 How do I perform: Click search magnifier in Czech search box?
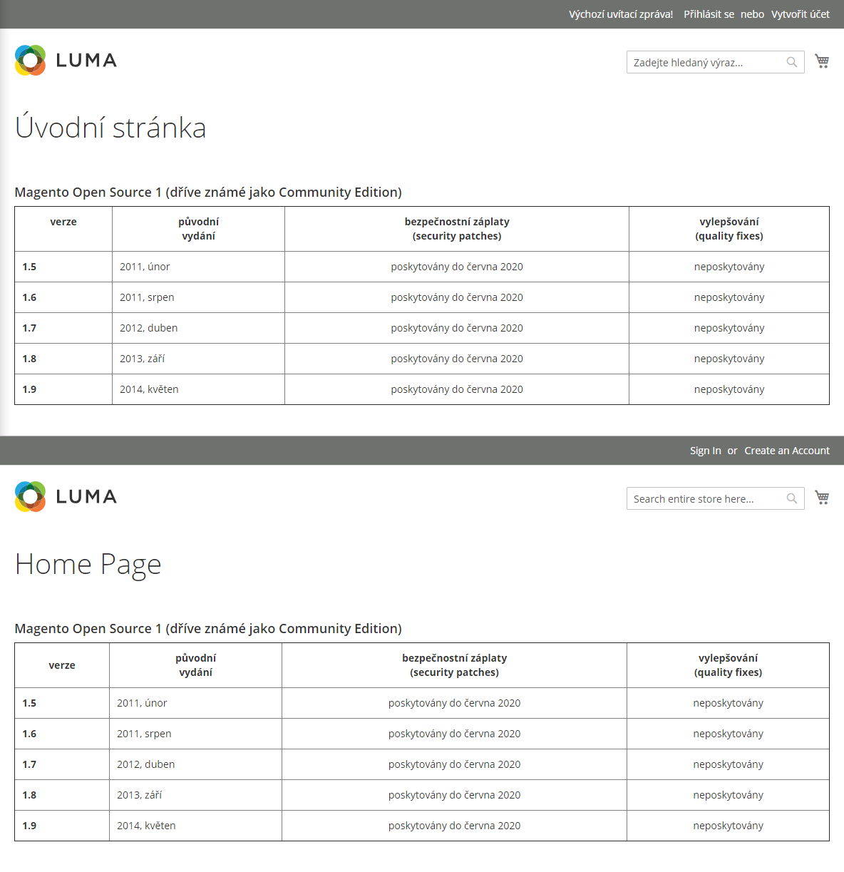(x=792, y=62)
